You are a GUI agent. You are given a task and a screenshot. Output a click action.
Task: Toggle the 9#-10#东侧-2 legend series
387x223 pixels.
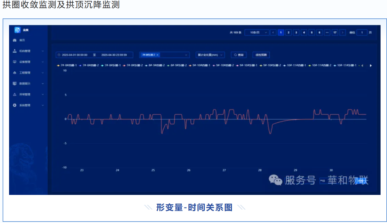[x=270, y=66]
